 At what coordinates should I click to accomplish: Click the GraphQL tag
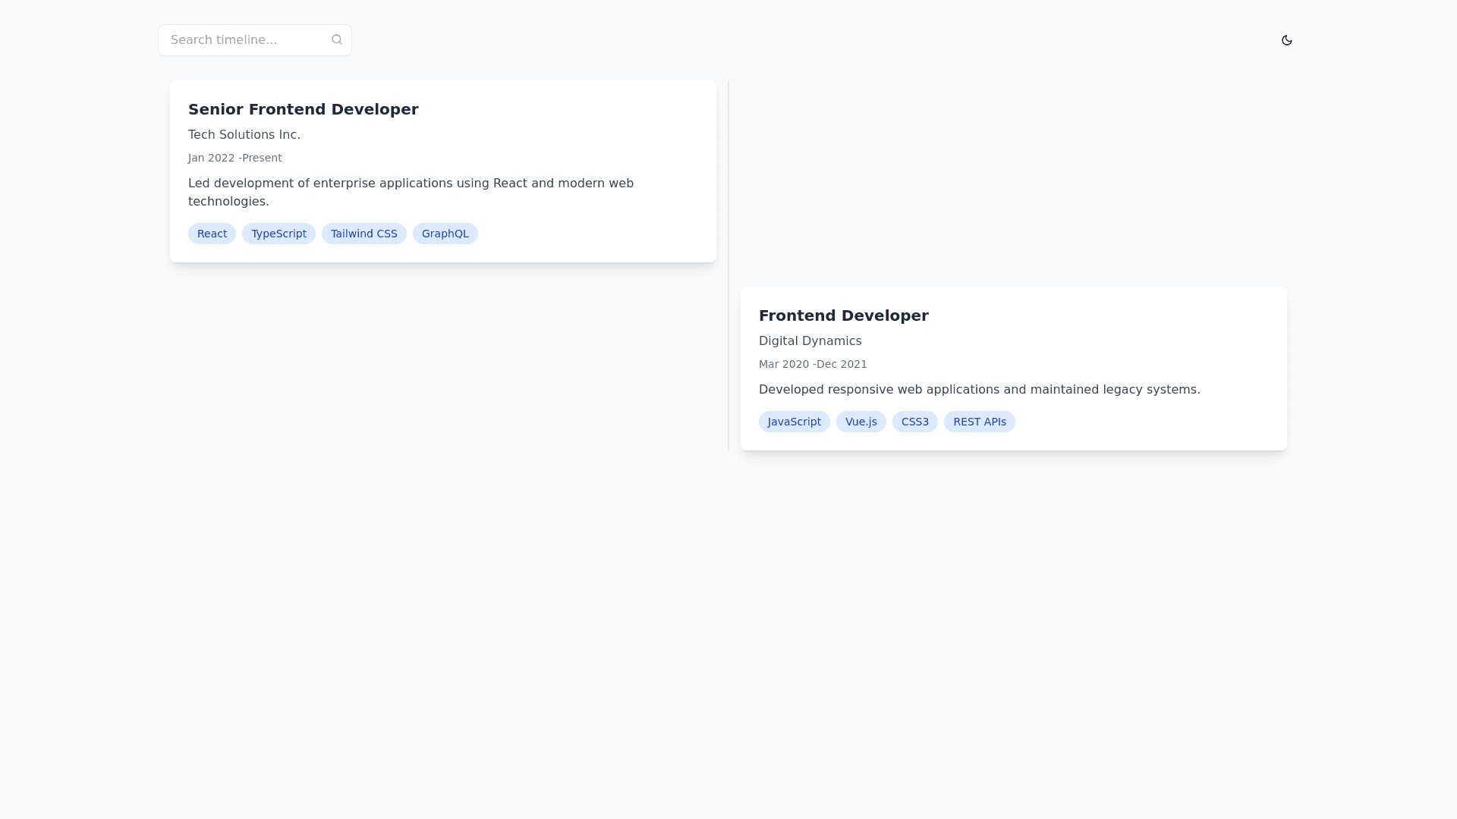click(x=445, y=234)
